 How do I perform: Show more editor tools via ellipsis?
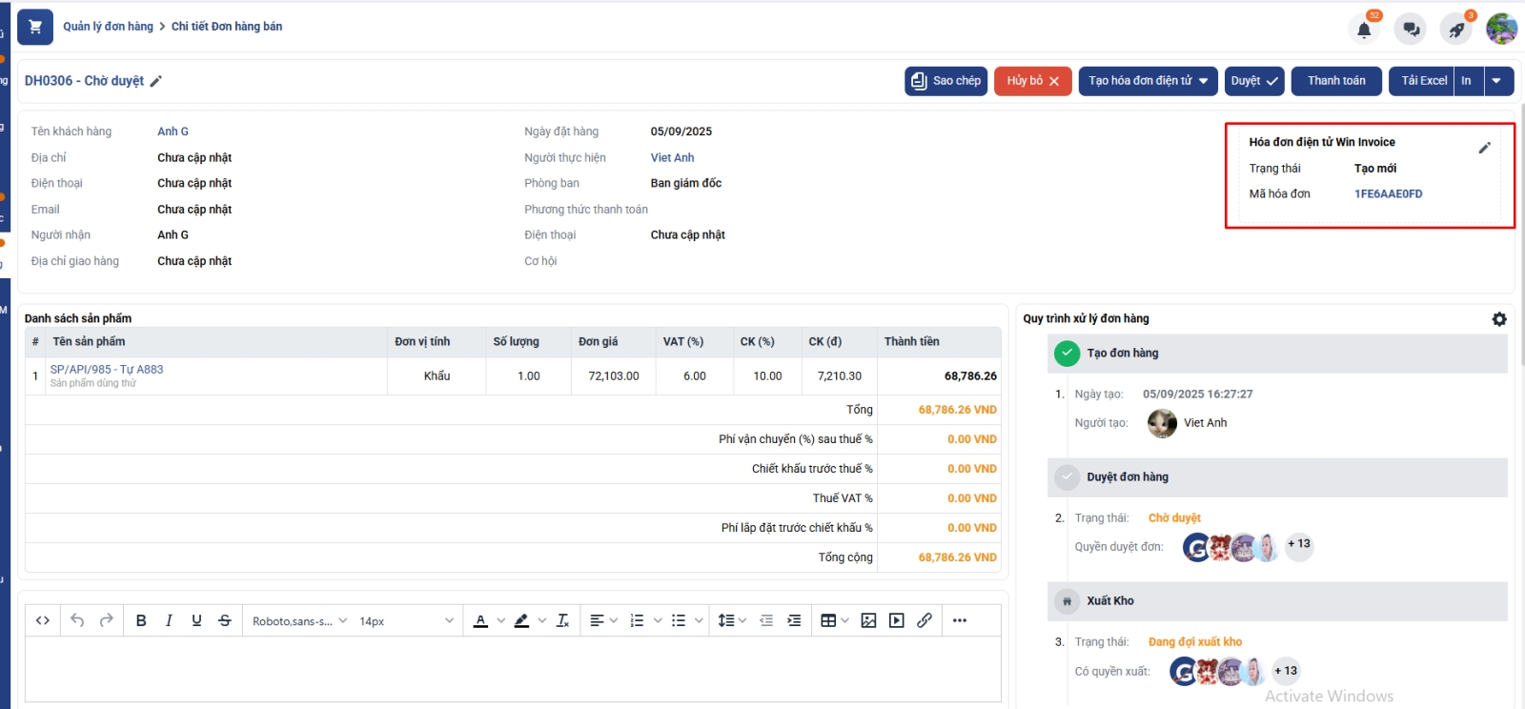[x=960, y=620]
